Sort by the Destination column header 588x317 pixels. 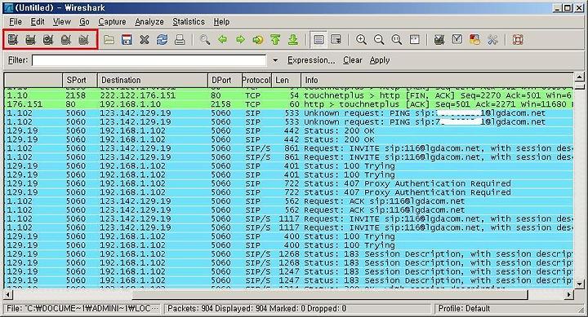[153, 80]
